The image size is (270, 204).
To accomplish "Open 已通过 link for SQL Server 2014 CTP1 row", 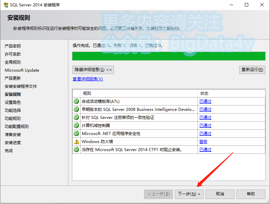I will 205,150.
